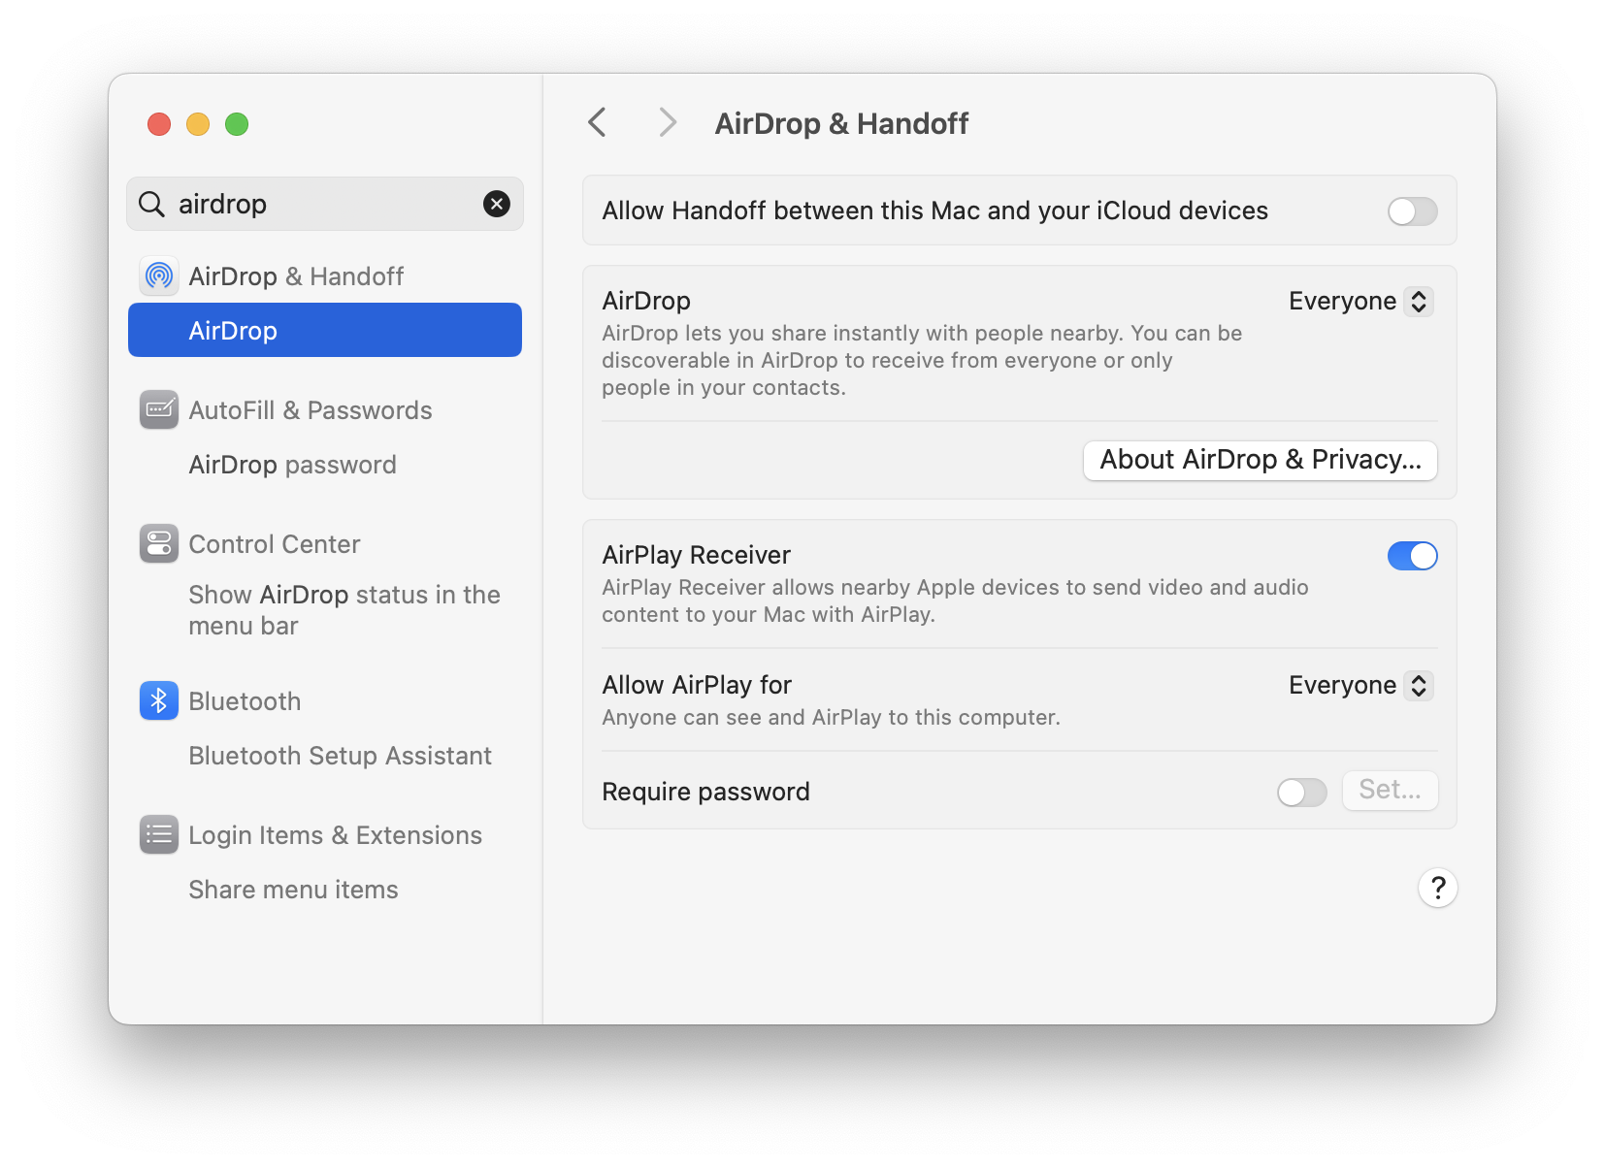Open Control Center in sidebar
Image resolution: width=1605 pixels, height=1168 pixels.
point(325,544)
